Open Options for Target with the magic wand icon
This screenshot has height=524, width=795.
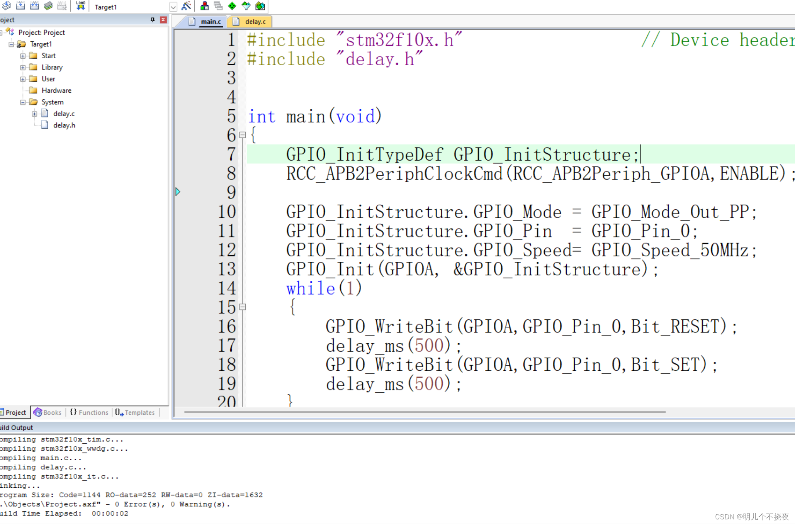pos(187,6)
